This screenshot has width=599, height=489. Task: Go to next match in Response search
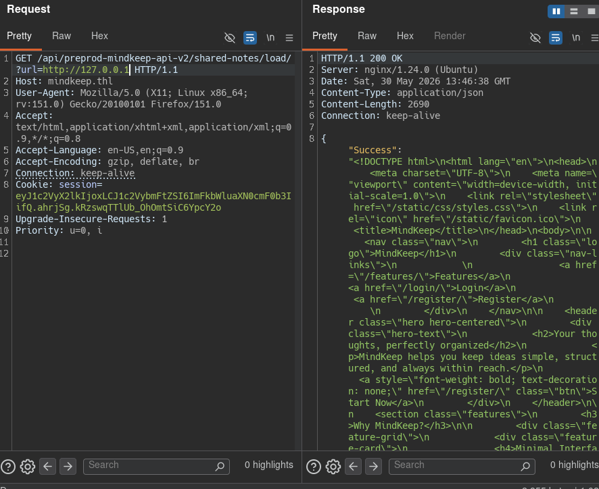[x=373, y=467]
